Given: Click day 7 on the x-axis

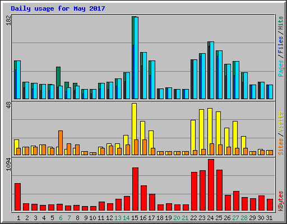Looking at the screenshot, I should pyautogui.click(x=69, y=218).
